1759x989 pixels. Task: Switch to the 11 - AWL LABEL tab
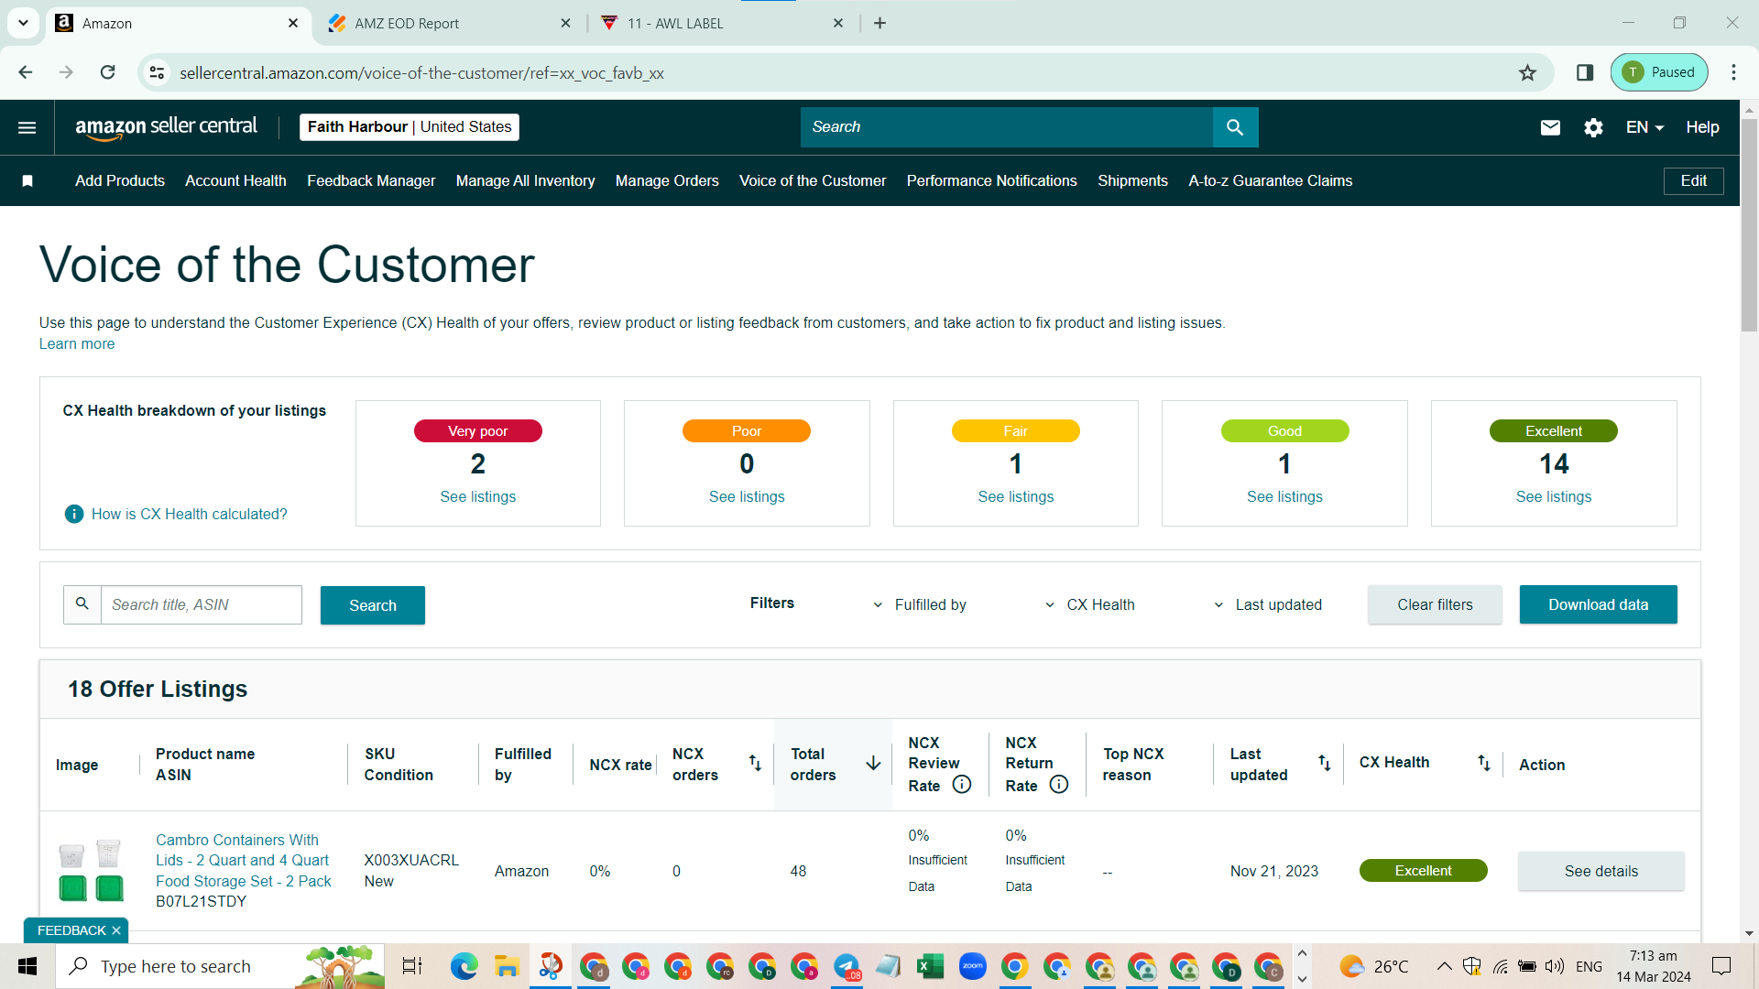coord(722,24)
